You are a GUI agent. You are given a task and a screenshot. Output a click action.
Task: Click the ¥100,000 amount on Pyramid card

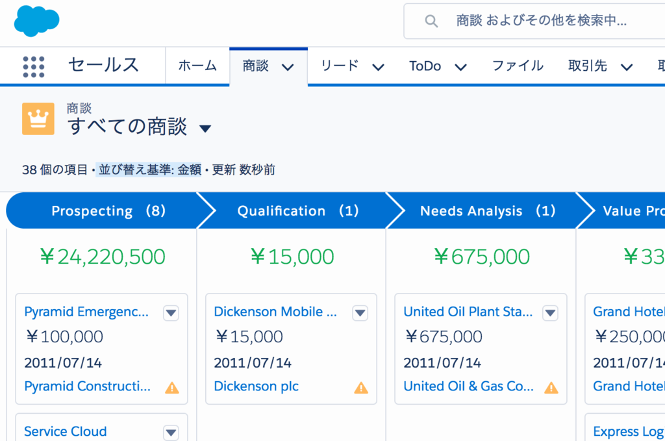pos(64,336)
